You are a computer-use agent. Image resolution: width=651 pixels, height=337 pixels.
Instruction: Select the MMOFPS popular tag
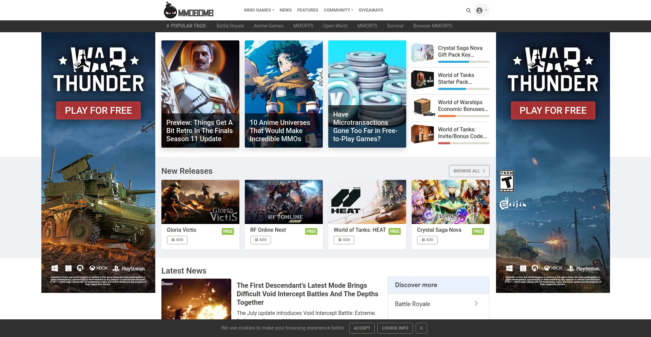(303, 26)
